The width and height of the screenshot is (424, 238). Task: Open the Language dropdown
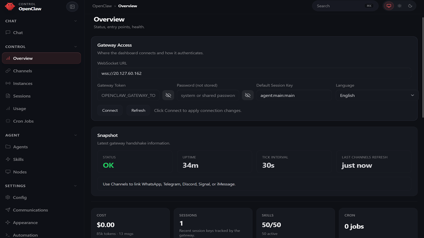376,95
